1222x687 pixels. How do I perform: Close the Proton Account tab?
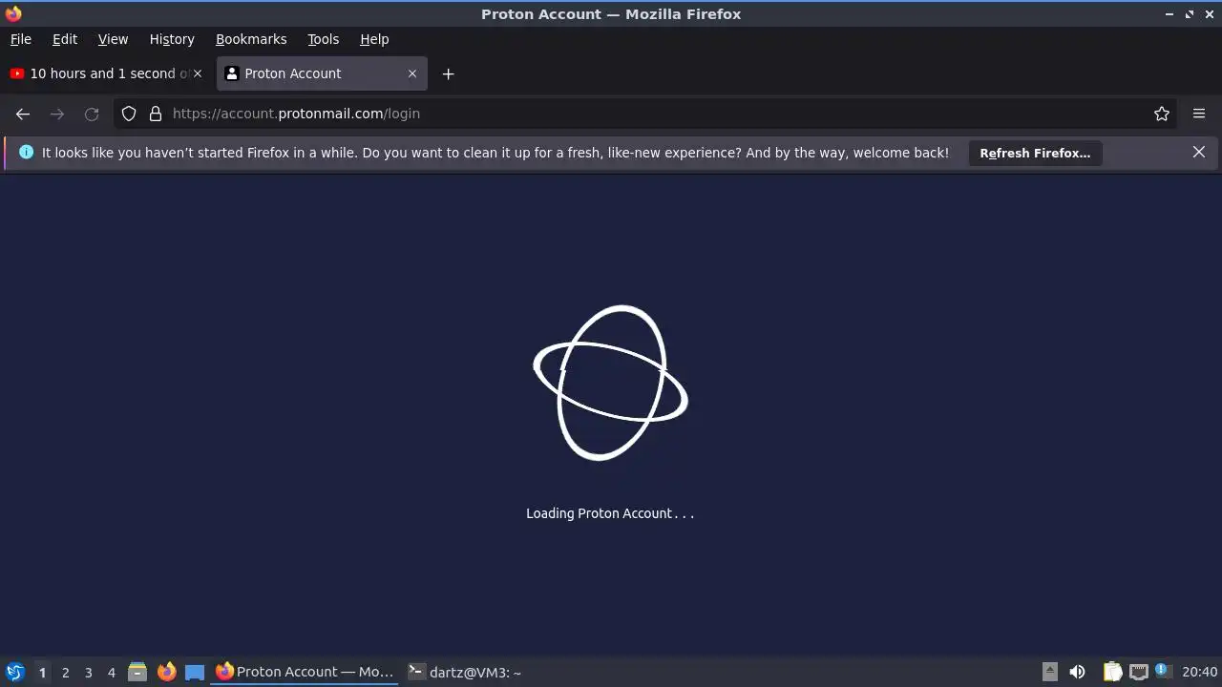[412, 73]
